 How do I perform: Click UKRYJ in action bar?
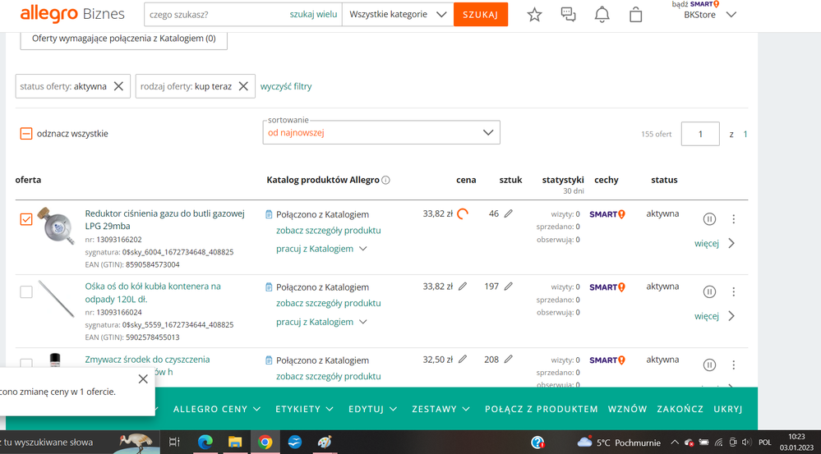pos(728,409)
